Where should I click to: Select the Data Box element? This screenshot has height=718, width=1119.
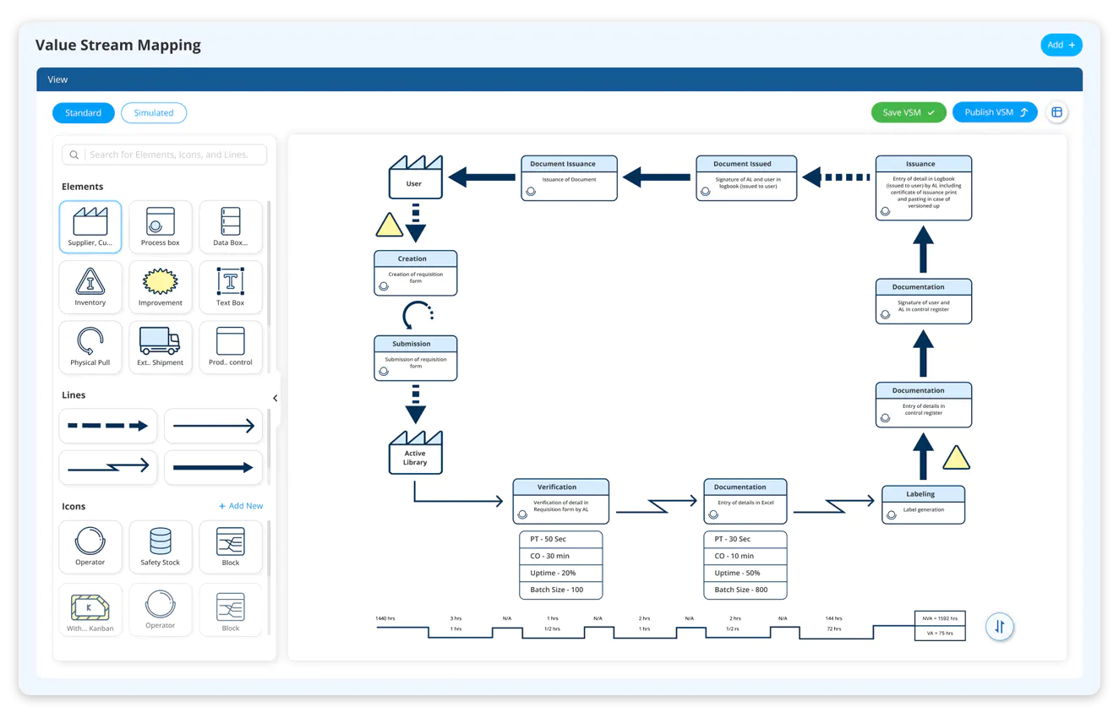230,227
